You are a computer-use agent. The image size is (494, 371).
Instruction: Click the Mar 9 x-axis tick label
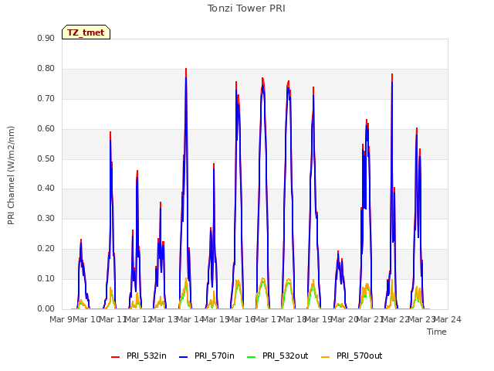(x=61, y=319)
